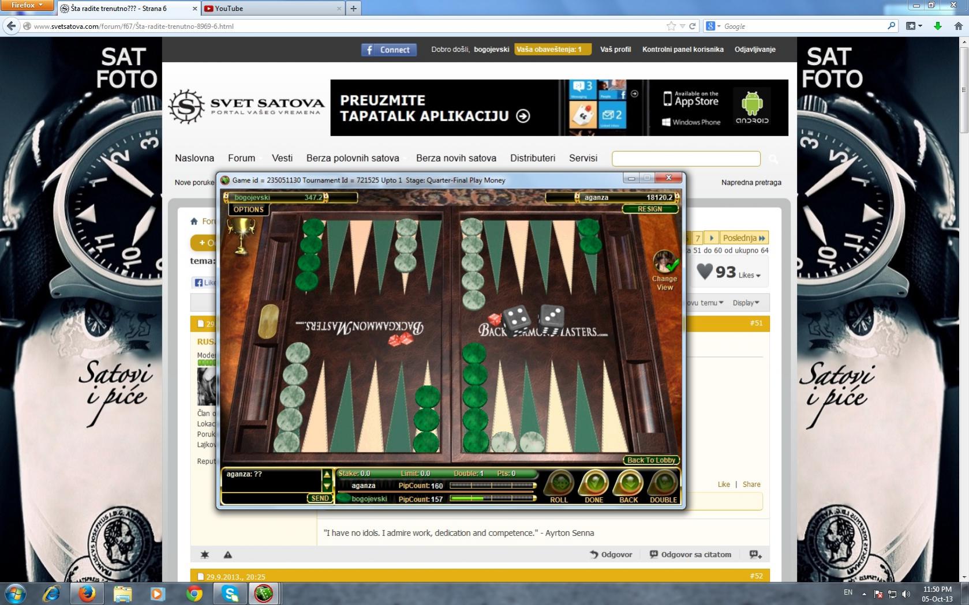Click the gold trophy icon on board
This screenshot has width=969, height=605.
click(x=241, y=235)
